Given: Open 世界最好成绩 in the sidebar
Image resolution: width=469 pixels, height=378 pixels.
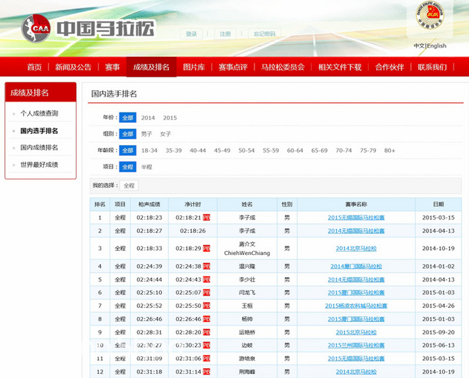Looking at the screenshot, I should (39, 164).
